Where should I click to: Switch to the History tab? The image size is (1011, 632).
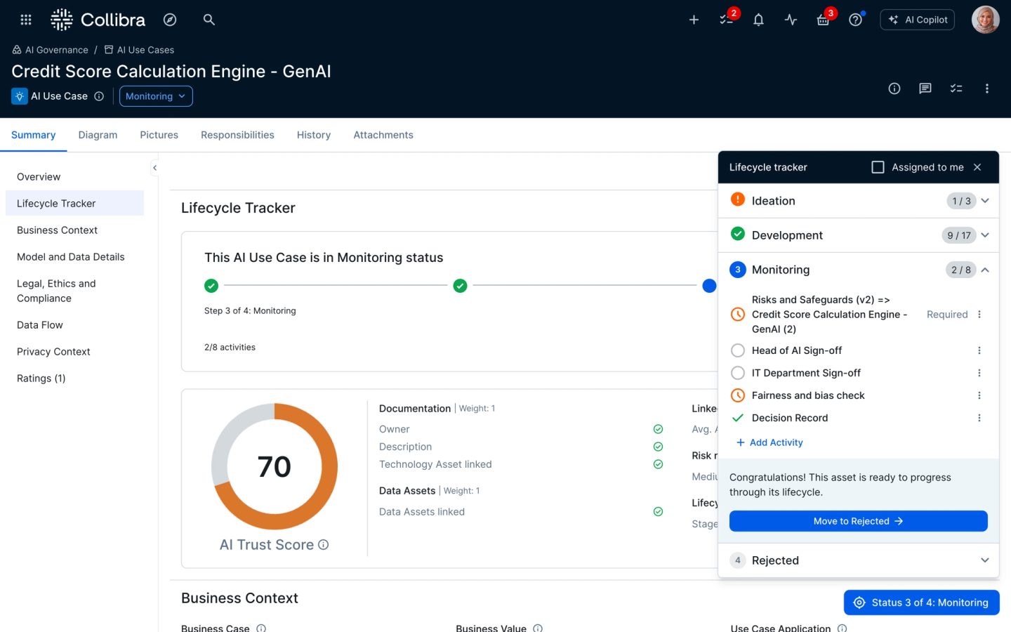pos(313,135)
